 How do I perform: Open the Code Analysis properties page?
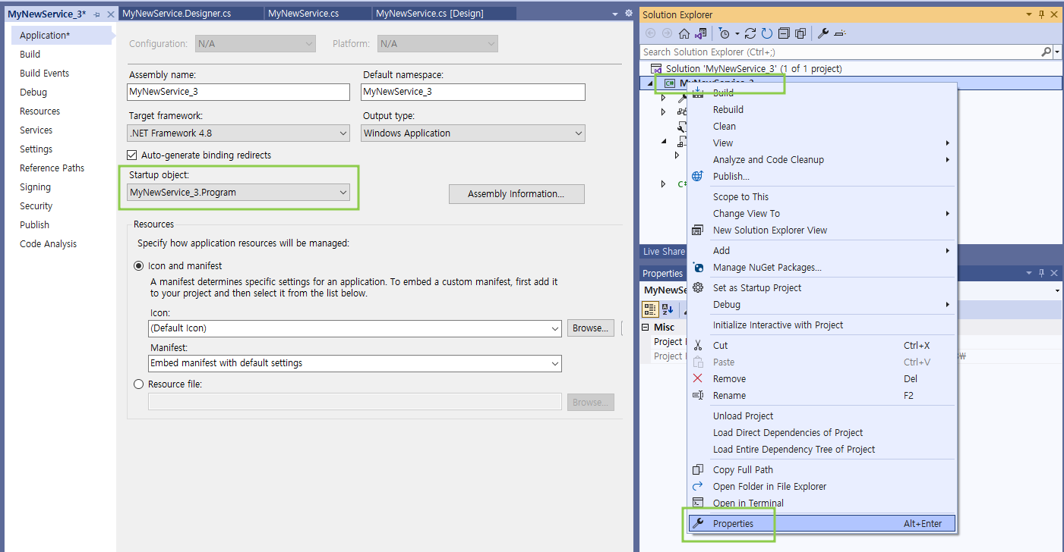coord(49,244)
